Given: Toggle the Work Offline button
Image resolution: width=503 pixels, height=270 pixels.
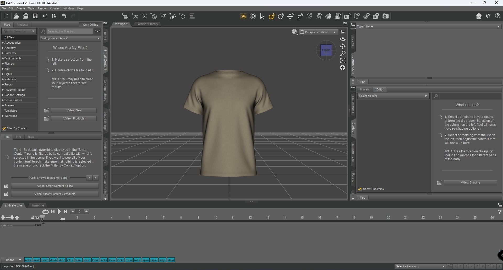Looking at the screenshot, I should (x=90, y=25).
